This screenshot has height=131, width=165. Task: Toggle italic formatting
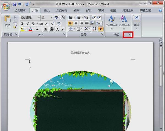tap(28, 24)
